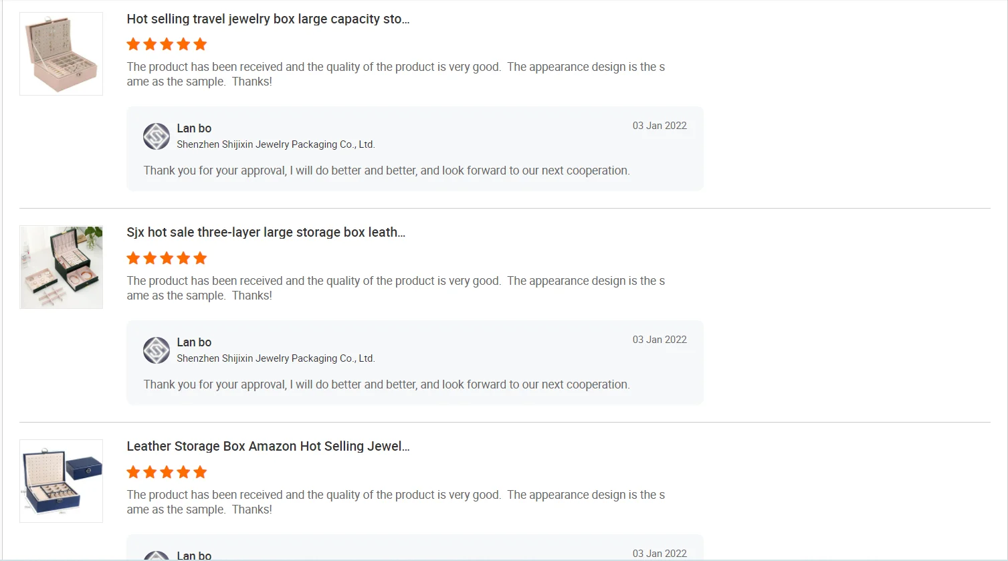Click the fifth star under Sjx three-layer title
This screenshot has height=561, width=1008.
200,259
